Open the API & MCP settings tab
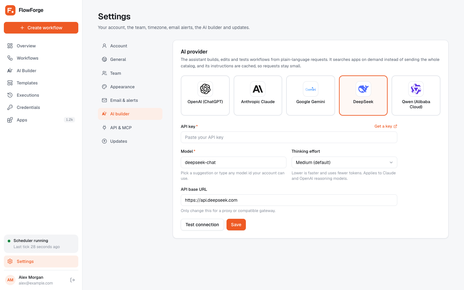464x290 pixels. [130, 128]
